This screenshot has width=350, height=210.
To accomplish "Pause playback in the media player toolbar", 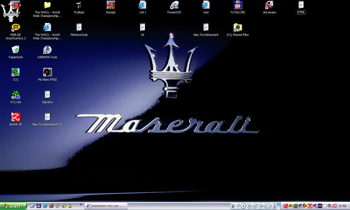I will click(x=243, y=206).
